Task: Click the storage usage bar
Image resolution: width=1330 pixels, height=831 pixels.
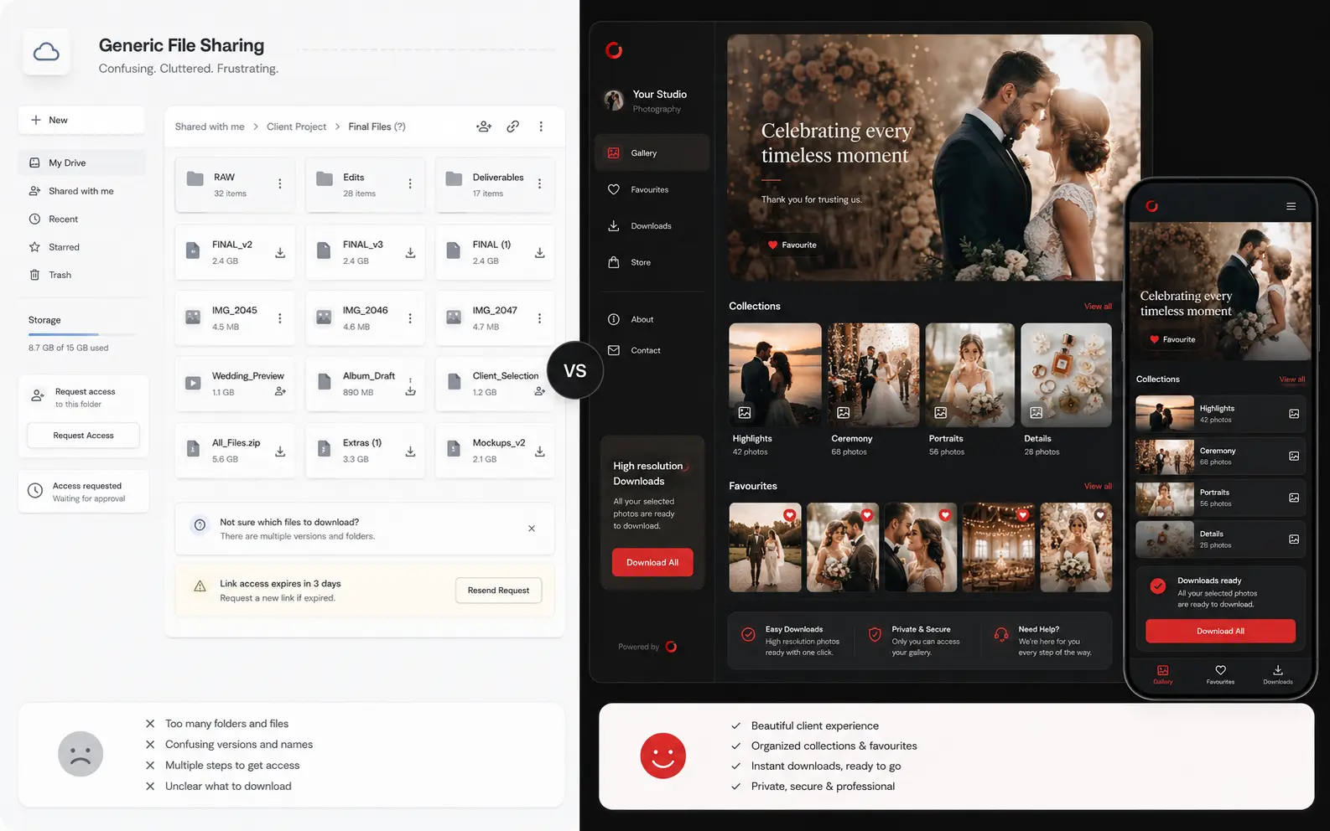Action: [x=81, y=334]
